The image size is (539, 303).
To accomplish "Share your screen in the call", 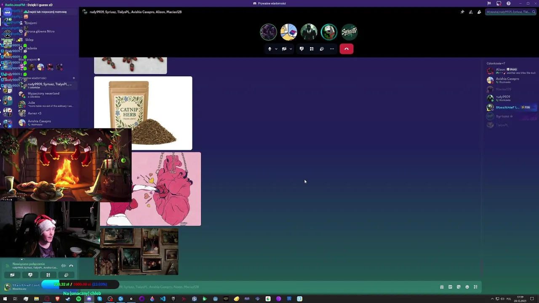I will [302, 49].
